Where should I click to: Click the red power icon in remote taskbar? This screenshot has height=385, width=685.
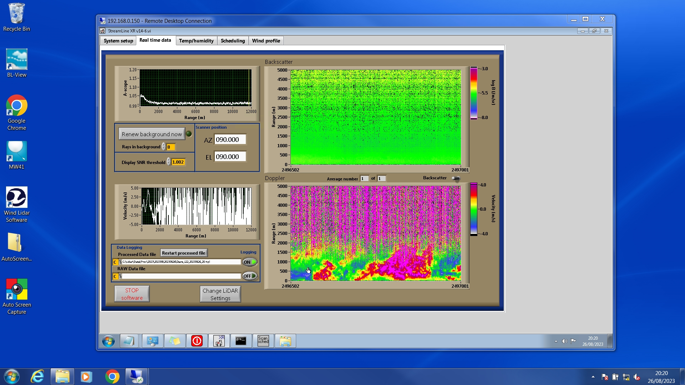(x=197, y=341)
